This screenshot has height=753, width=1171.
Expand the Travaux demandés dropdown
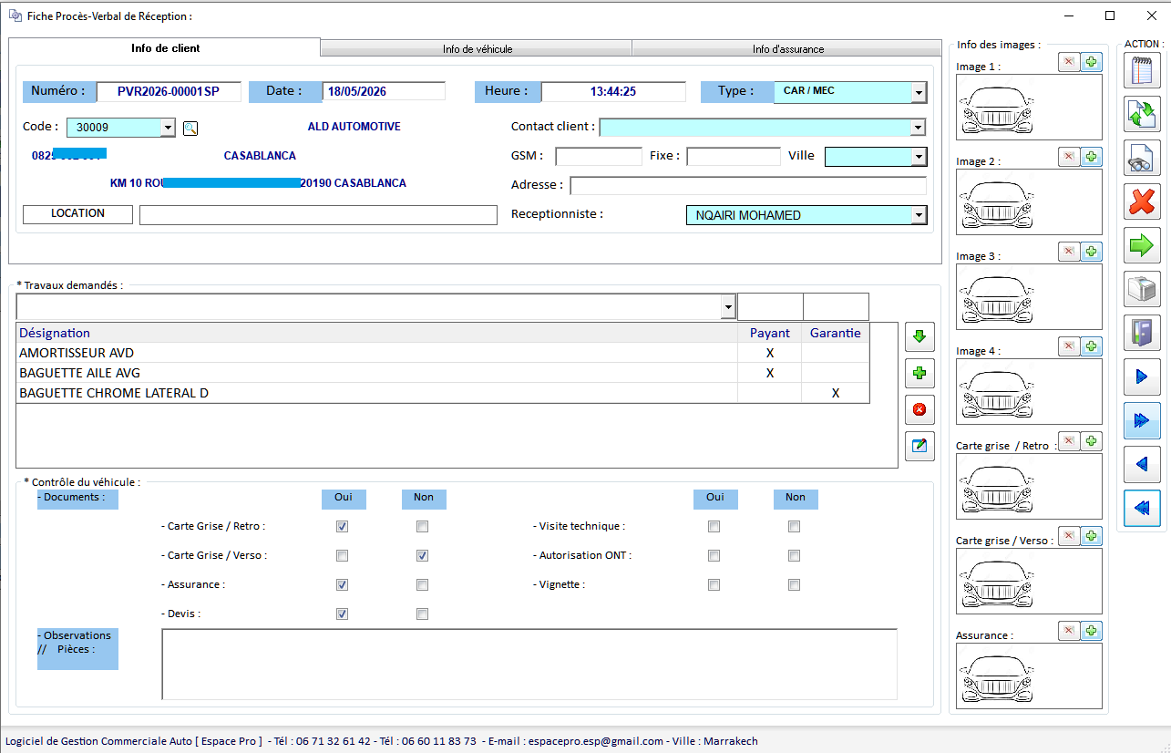[x=727, y=307]
